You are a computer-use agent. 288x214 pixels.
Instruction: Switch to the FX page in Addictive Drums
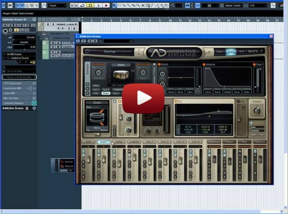(241, 52)
